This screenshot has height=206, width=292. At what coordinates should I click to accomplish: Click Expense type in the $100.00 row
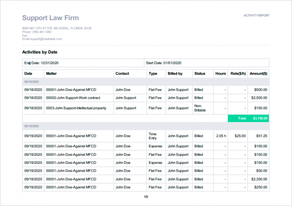[x=155, y=146]
